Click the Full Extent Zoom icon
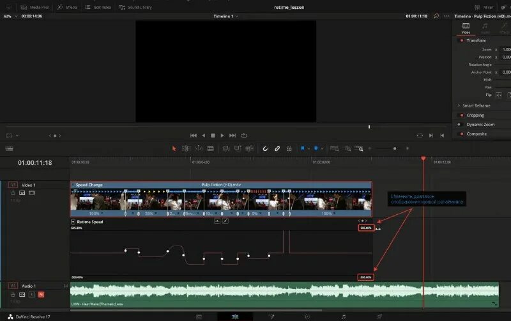The height and width of the screenshot is (321, 511). [334, 148]
